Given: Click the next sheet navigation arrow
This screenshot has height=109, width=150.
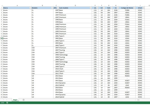Looking at the screenshot, I should (x=7, y=100).
